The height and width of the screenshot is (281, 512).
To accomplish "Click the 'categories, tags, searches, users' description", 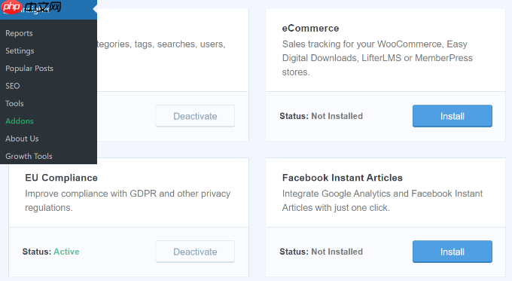I will click(161, 44).
